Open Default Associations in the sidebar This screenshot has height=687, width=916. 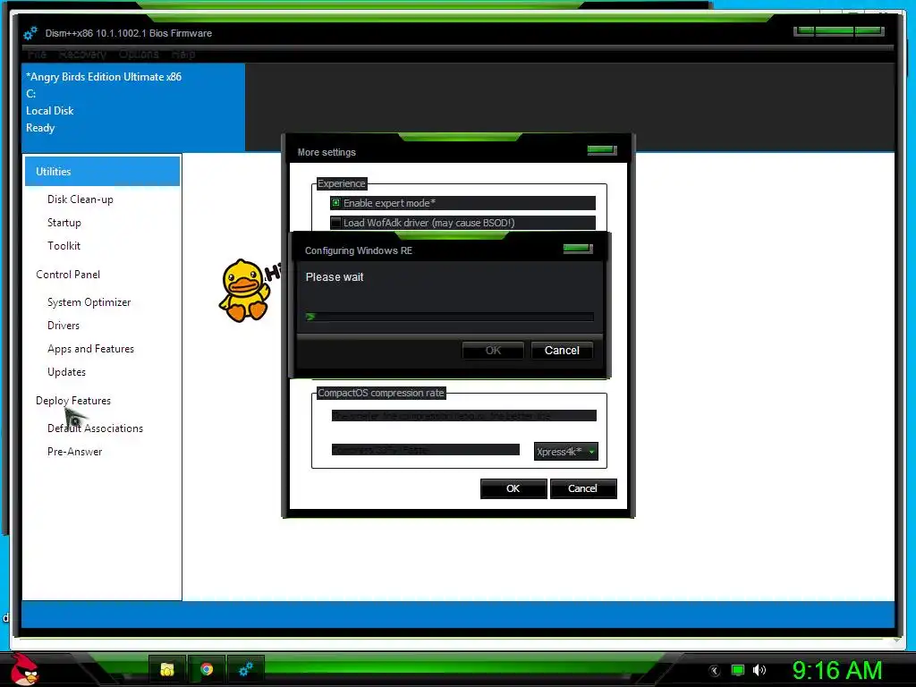(95, 428)
